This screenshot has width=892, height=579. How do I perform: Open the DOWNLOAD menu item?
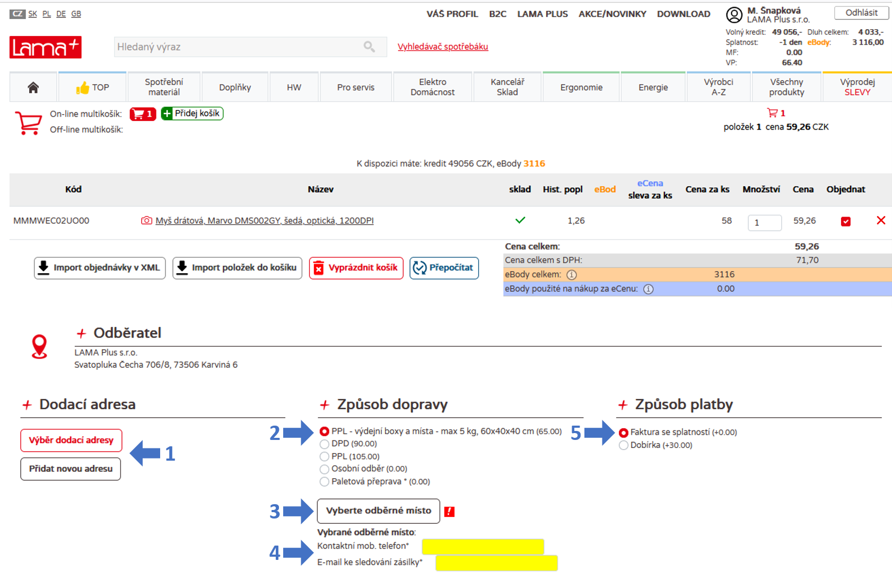[684, 14]
